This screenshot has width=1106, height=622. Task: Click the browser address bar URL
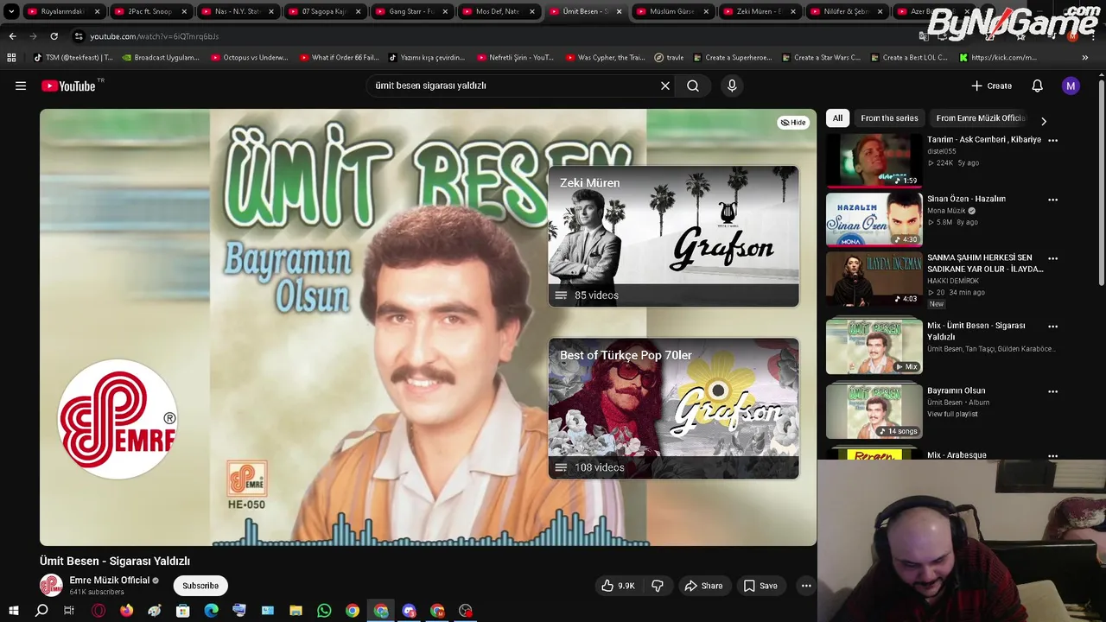(x=154, y=36)
